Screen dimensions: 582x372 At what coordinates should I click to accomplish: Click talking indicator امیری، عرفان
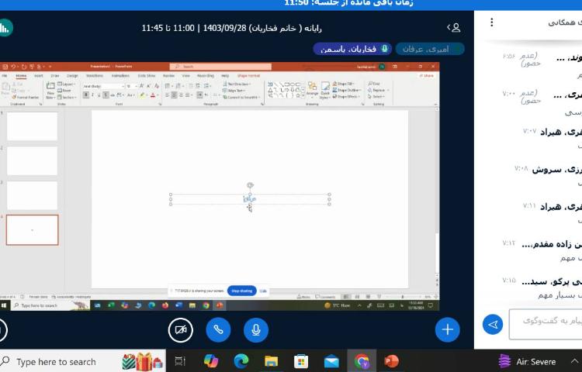pyautogui.click(x=430, y=49)
